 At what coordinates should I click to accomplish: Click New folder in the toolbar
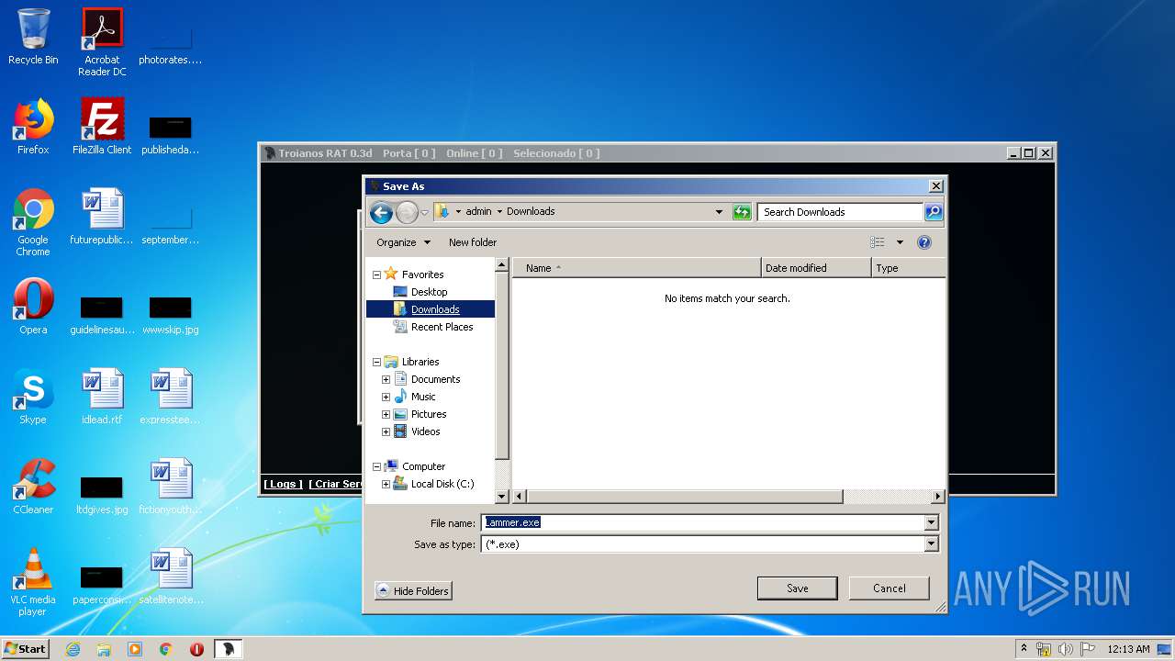[x=473, y=242]
